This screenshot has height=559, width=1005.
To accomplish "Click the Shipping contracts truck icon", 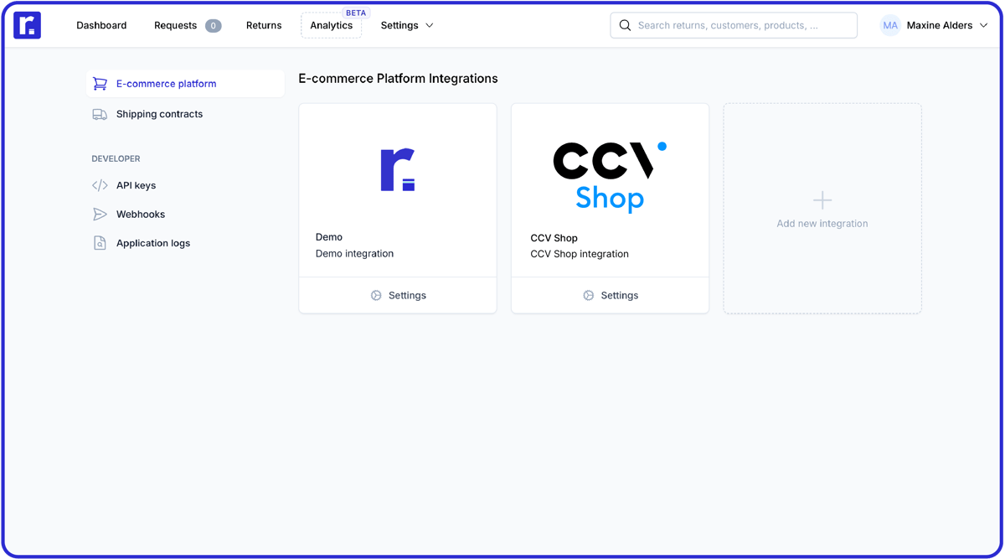I will [x=100, y=114].
